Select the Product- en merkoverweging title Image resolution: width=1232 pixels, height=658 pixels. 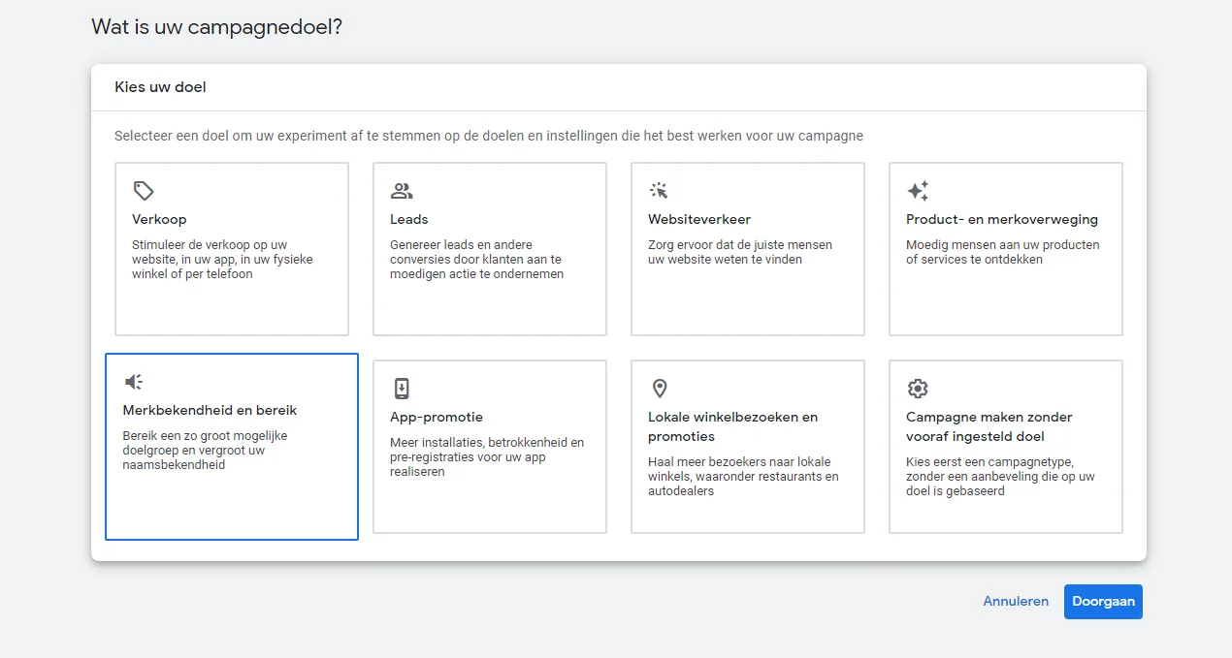[x=1002, y=220]
